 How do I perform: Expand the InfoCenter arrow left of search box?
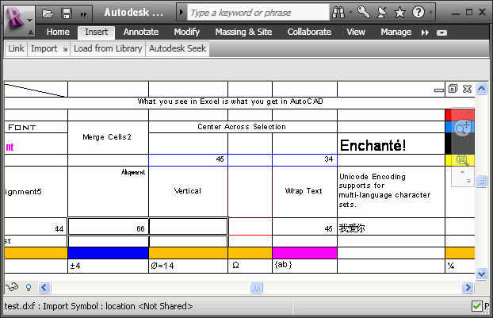(x=182, y=13)
